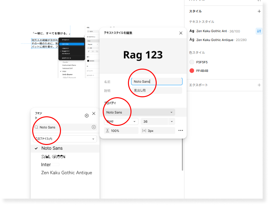Close the text style edit dialog
The width and height of the screenshot is (269, 205).
tap(181, 33)
